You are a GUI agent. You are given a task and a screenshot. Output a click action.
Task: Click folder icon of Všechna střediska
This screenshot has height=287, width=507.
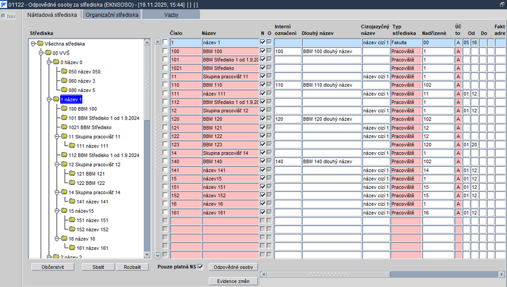click(41, 43)
